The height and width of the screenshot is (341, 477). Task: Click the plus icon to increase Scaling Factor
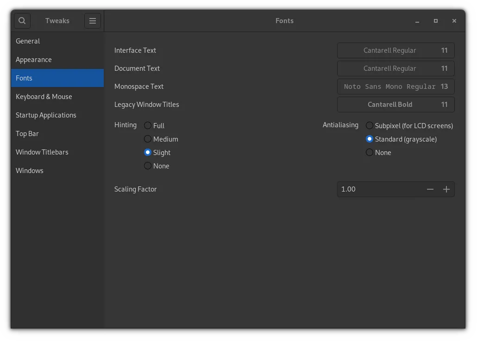[446, 189]
